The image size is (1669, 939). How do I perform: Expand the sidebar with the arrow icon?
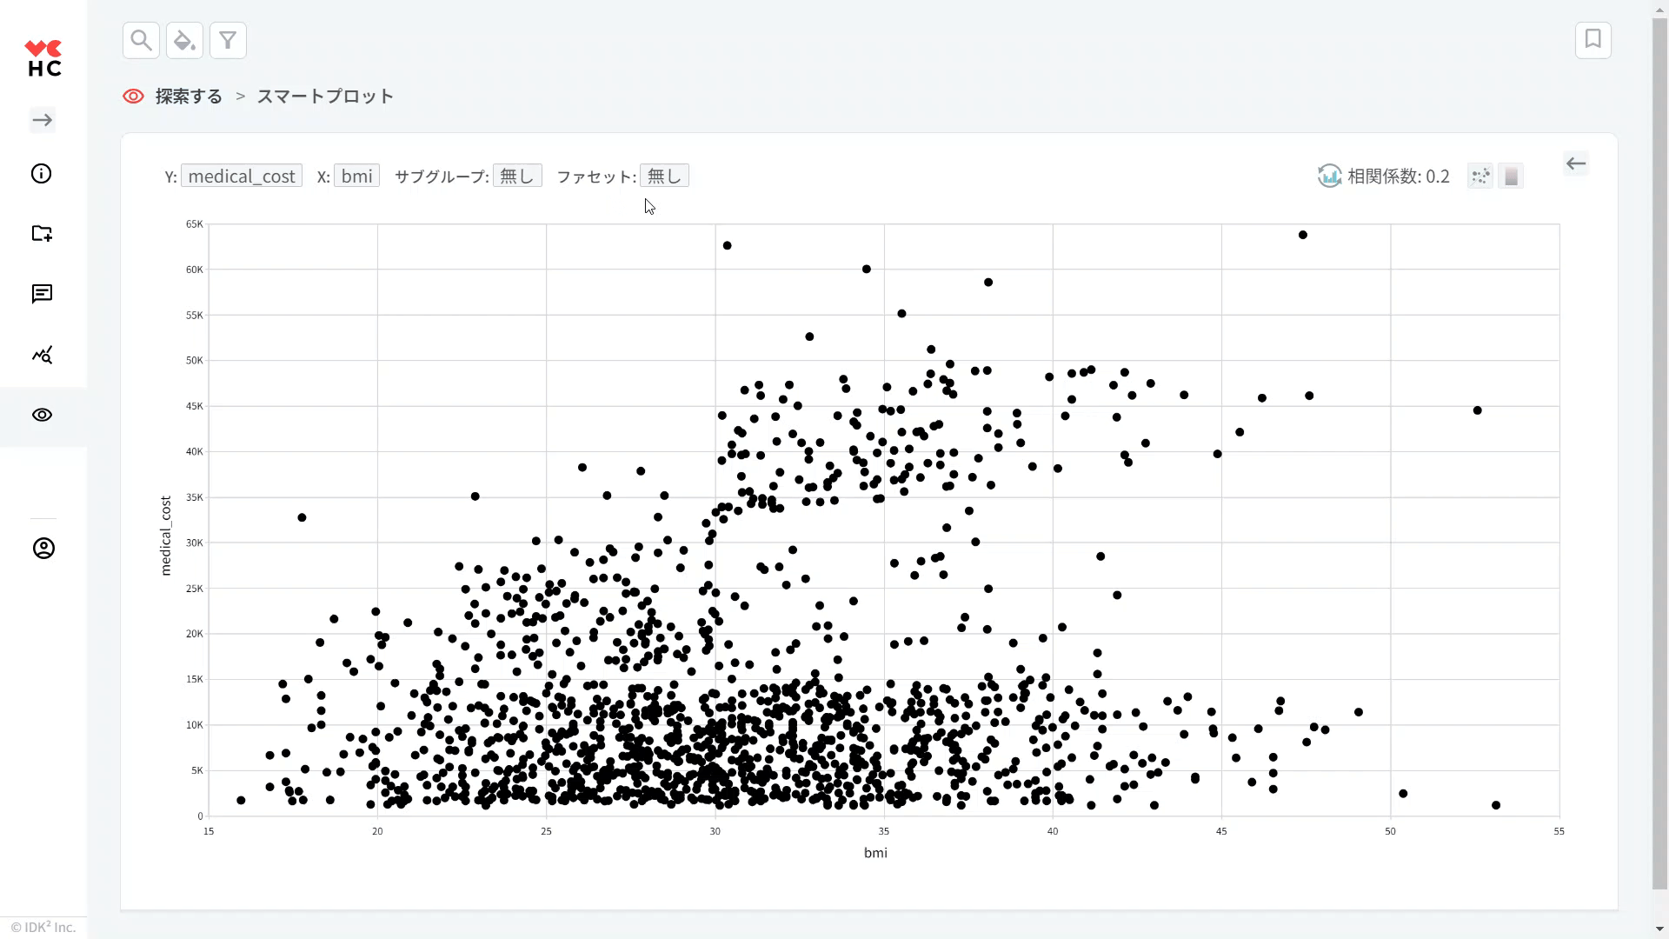tap(43, 120)
